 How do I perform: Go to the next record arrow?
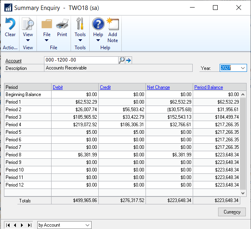pyautogui.click(x=22, y=225)
